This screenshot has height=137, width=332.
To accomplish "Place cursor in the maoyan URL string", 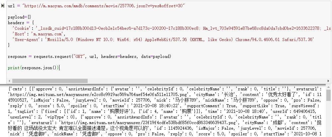I will (104, 6).
